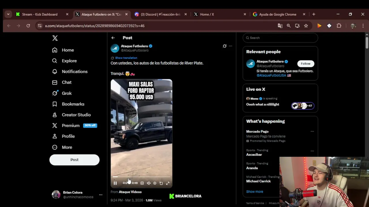Screen dimensions: 369x207
Task: Join the live space avatars +47
Action: click(303, 106)
